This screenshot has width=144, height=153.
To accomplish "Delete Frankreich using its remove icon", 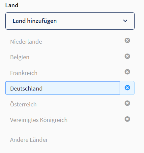I will [x=127, y=72].
